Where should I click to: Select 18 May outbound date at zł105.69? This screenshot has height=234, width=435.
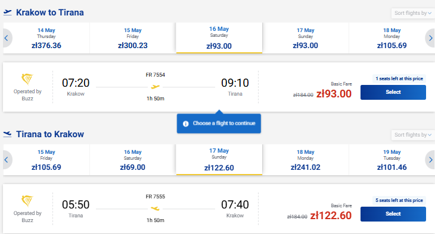(x=392, y=38)
